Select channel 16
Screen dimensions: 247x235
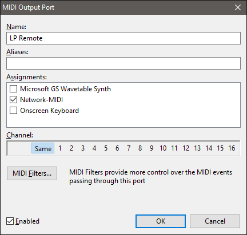coord(232,148)
